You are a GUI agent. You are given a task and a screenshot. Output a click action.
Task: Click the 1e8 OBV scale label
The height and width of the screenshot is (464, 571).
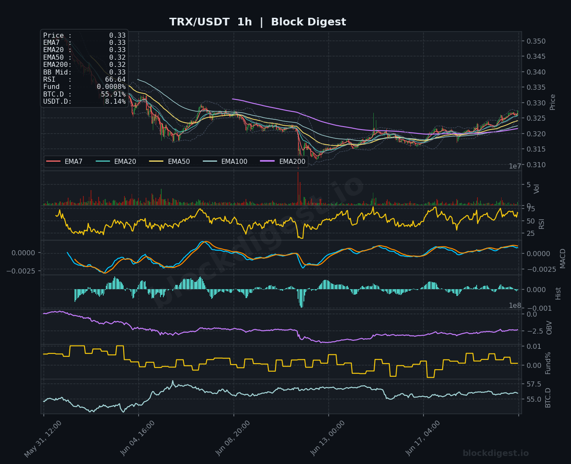[515, 306]
